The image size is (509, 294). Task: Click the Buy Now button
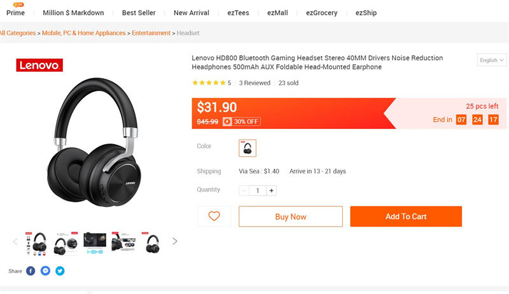(x=290, y=217)
